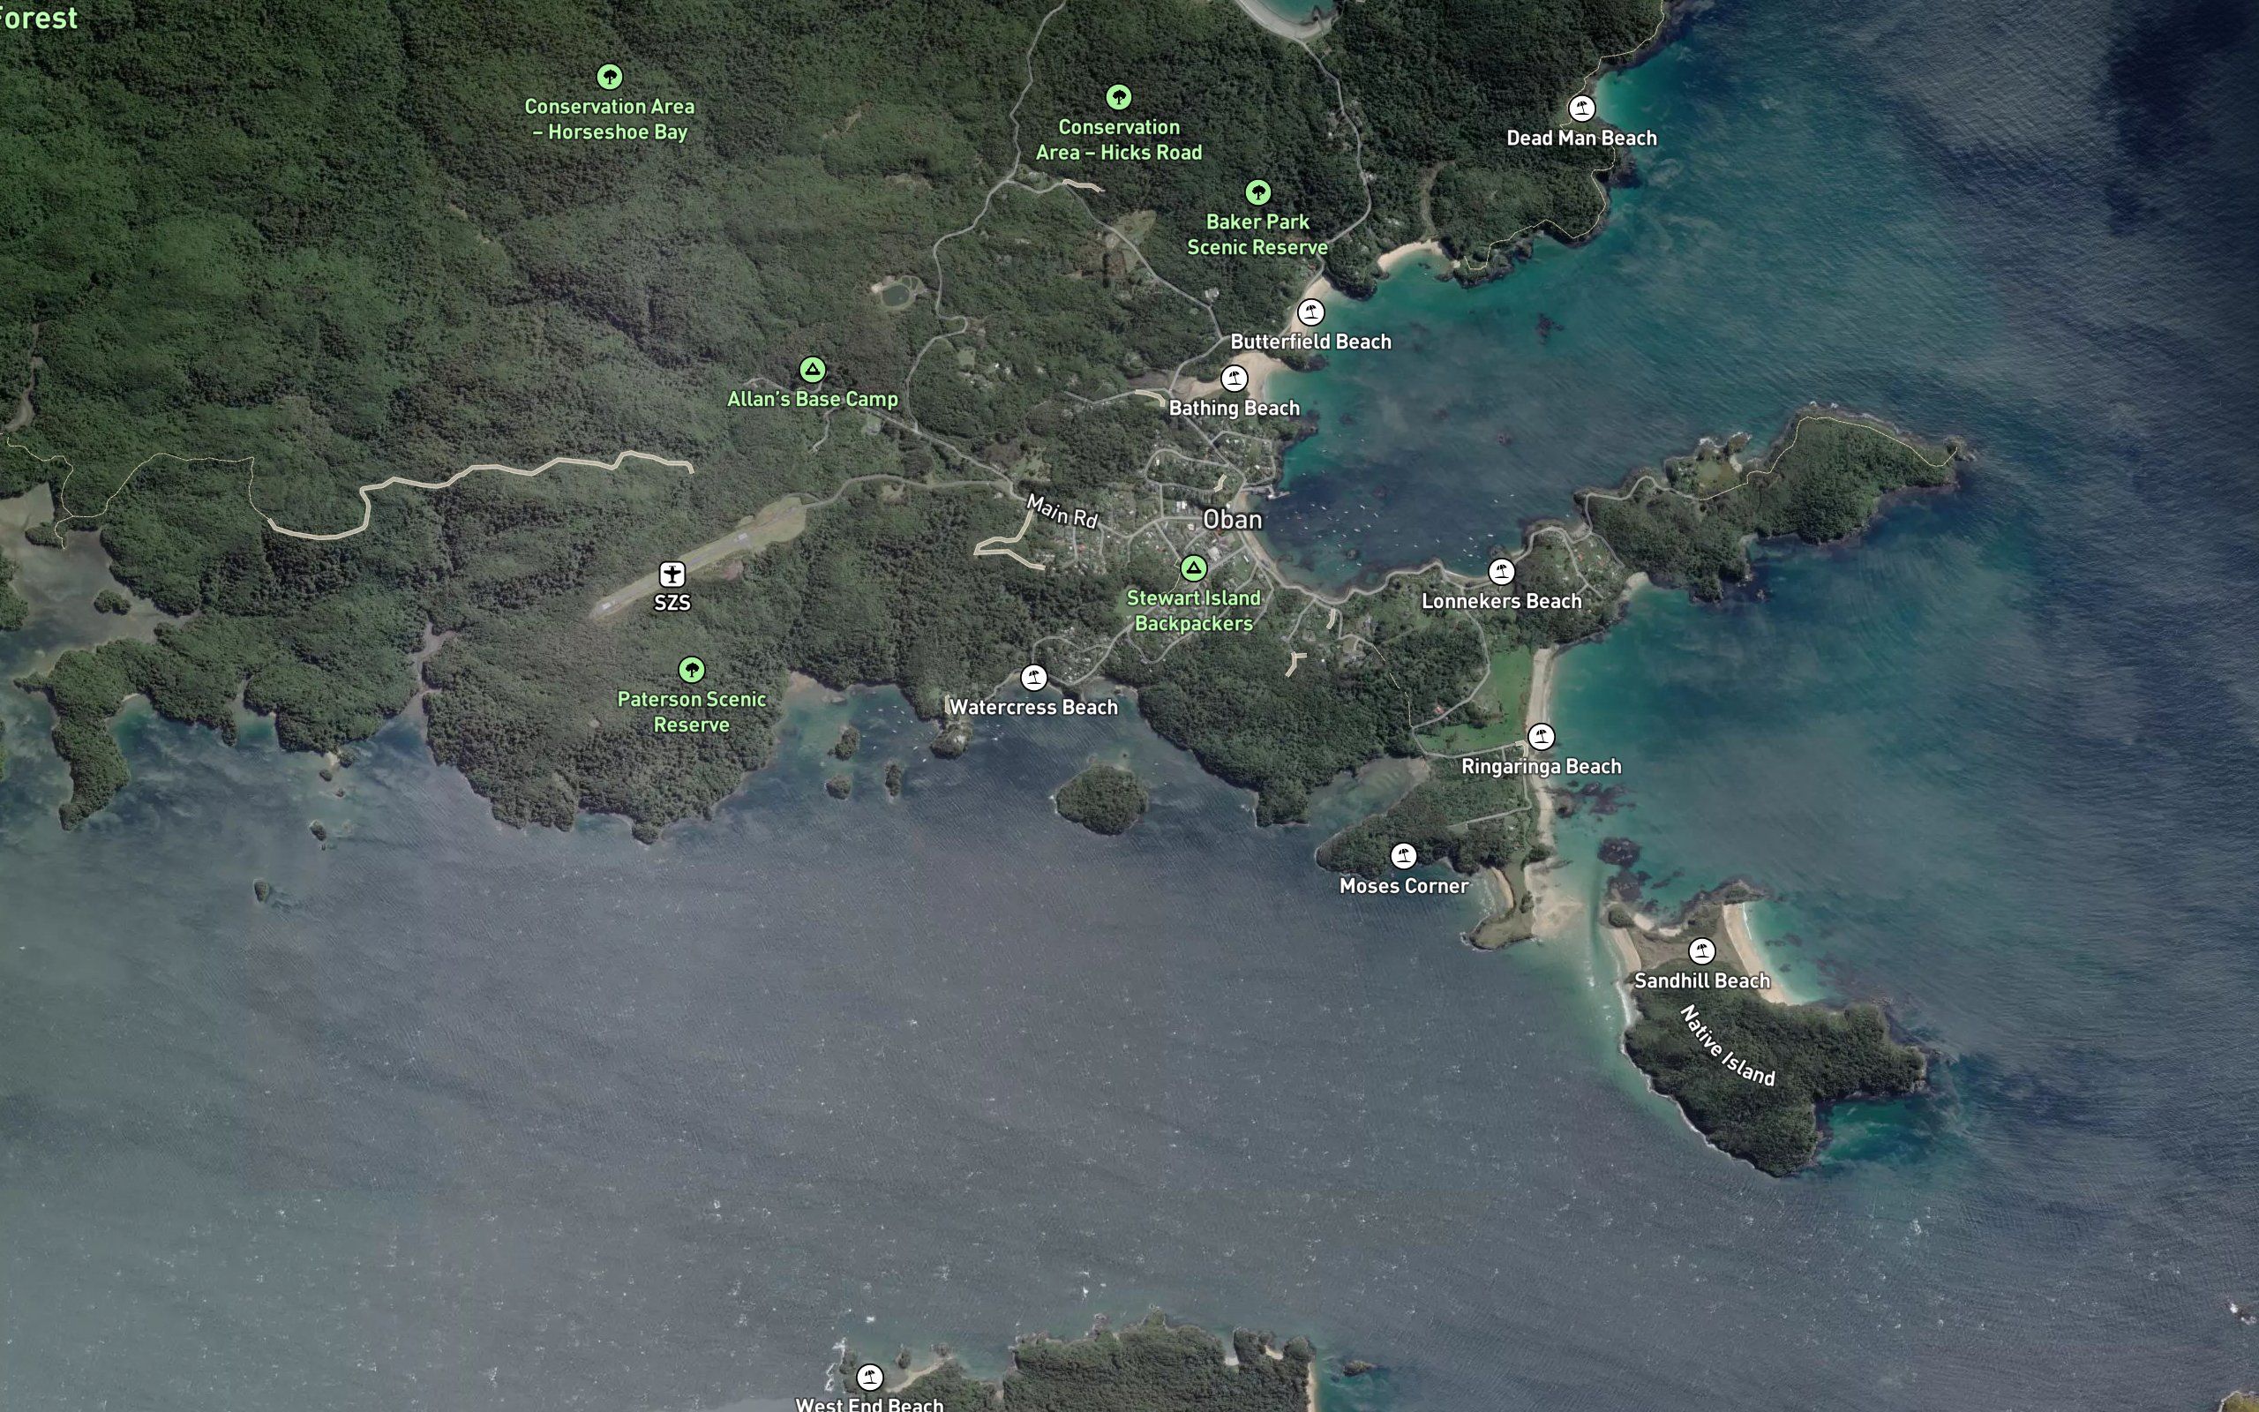Click the Butterfield Beach text label
The image size is (2259, 1412).
point(1310,342)
